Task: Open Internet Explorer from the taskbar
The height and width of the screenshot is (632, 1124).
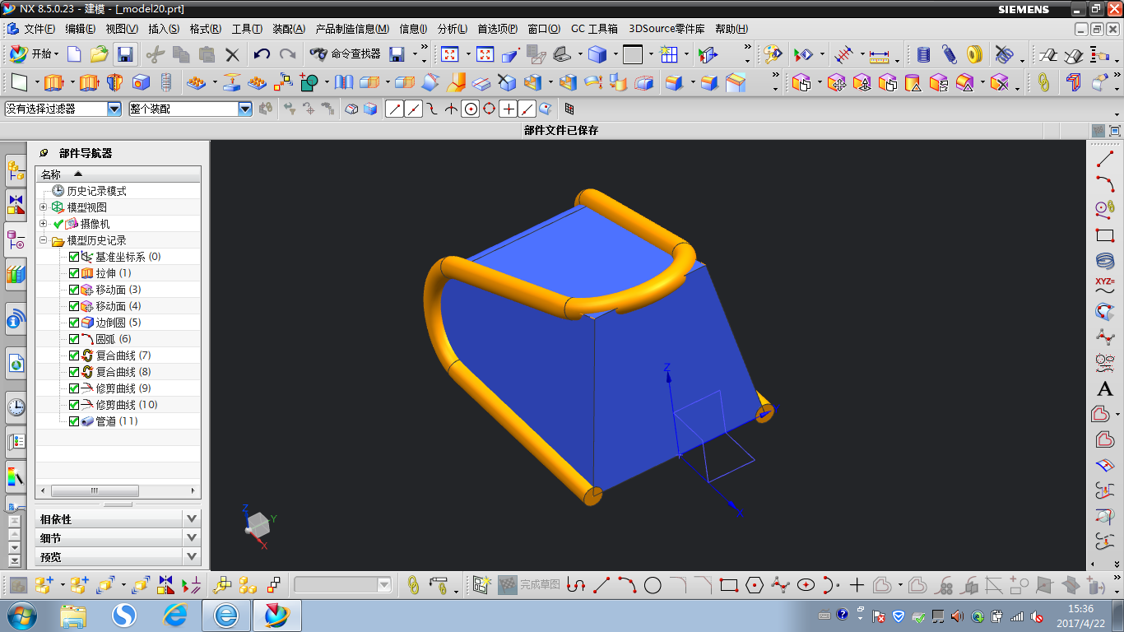Action: 174,615
